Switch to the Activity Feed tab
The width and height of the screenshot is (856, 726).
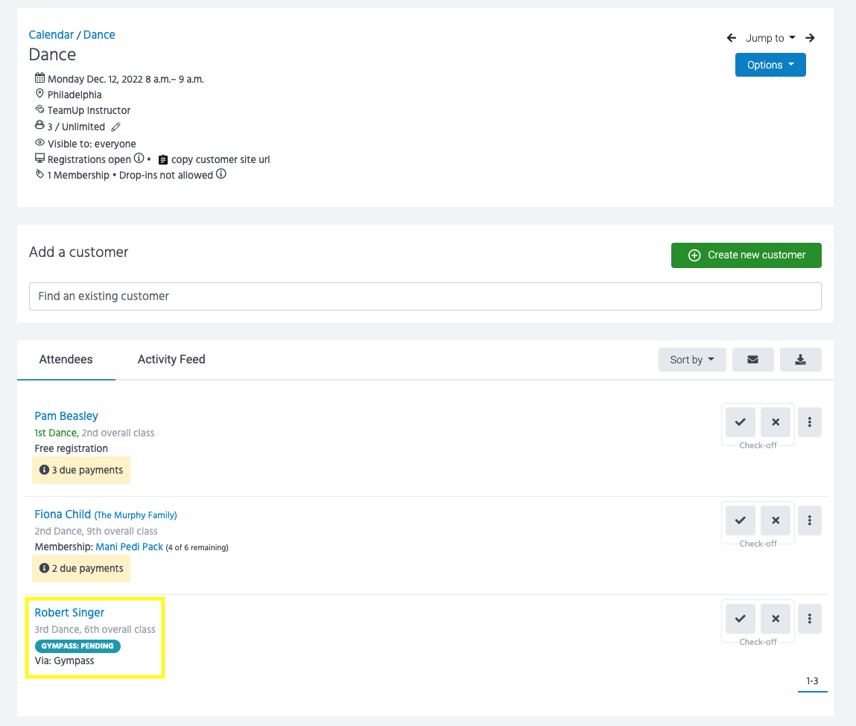(x=171, y=360)
